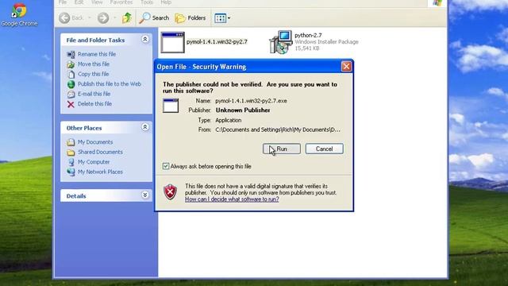Image resolution: width=508 pixels, height=286 pixels.
Task: Click Move this file
Action: tap(94, 64)
